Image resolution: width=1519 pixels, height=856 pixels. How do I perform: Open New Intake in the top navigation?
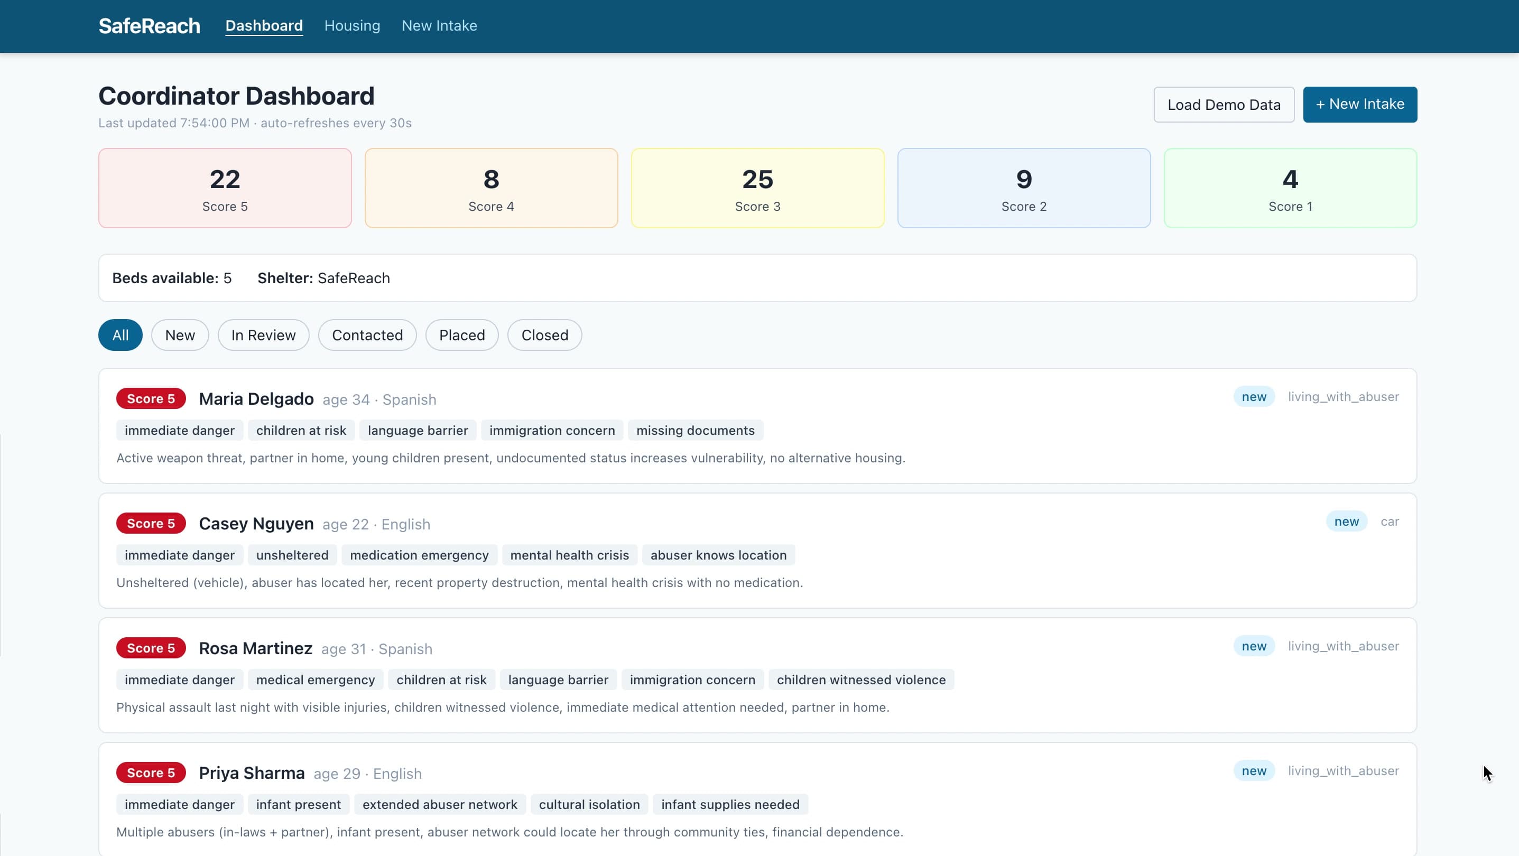click(x=439, y=26)
